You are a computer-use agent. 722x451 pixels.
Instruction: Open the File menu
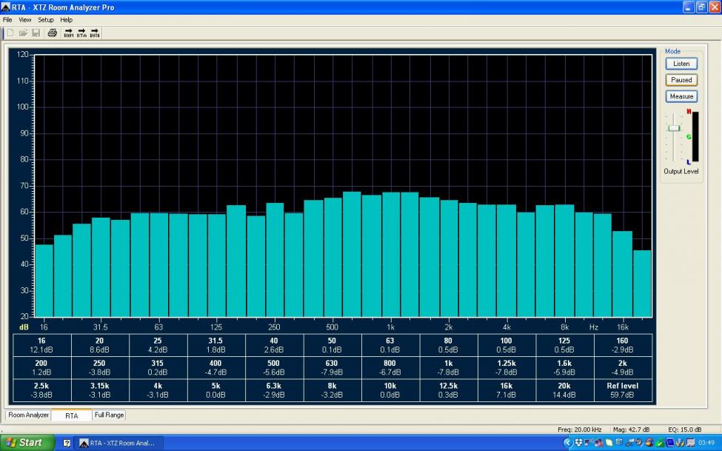7,20
